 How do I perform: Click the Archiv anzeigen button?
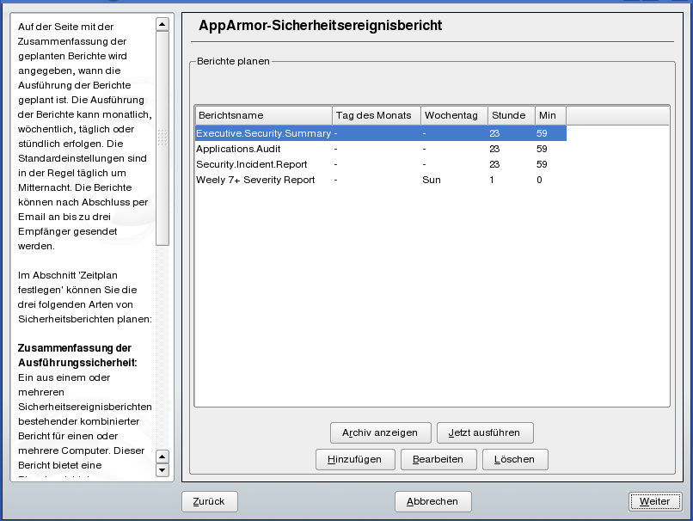pyautogui.click(x=380, y=432)
